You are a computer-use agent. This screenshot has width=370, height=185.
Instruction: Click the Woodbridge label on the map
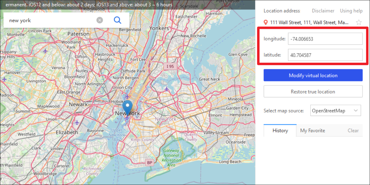pyautogui.click(x=45, y=174)
